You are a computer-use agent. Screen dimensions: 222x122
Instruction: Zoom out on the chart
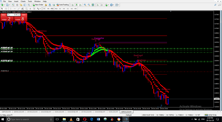[89, 5]
